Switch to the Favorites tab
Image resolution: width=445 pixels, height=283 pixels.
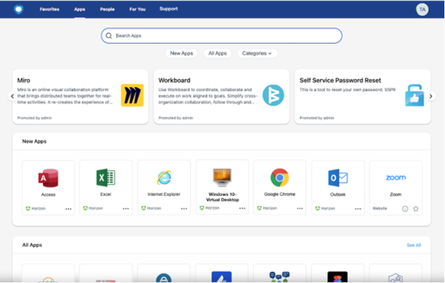51,9
